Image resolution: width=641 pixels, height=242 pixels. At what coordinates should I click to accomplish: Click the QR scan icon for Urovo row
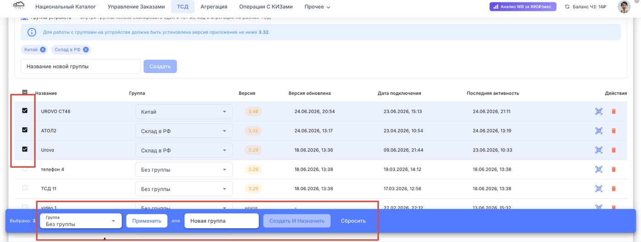(x=598, y=150)
